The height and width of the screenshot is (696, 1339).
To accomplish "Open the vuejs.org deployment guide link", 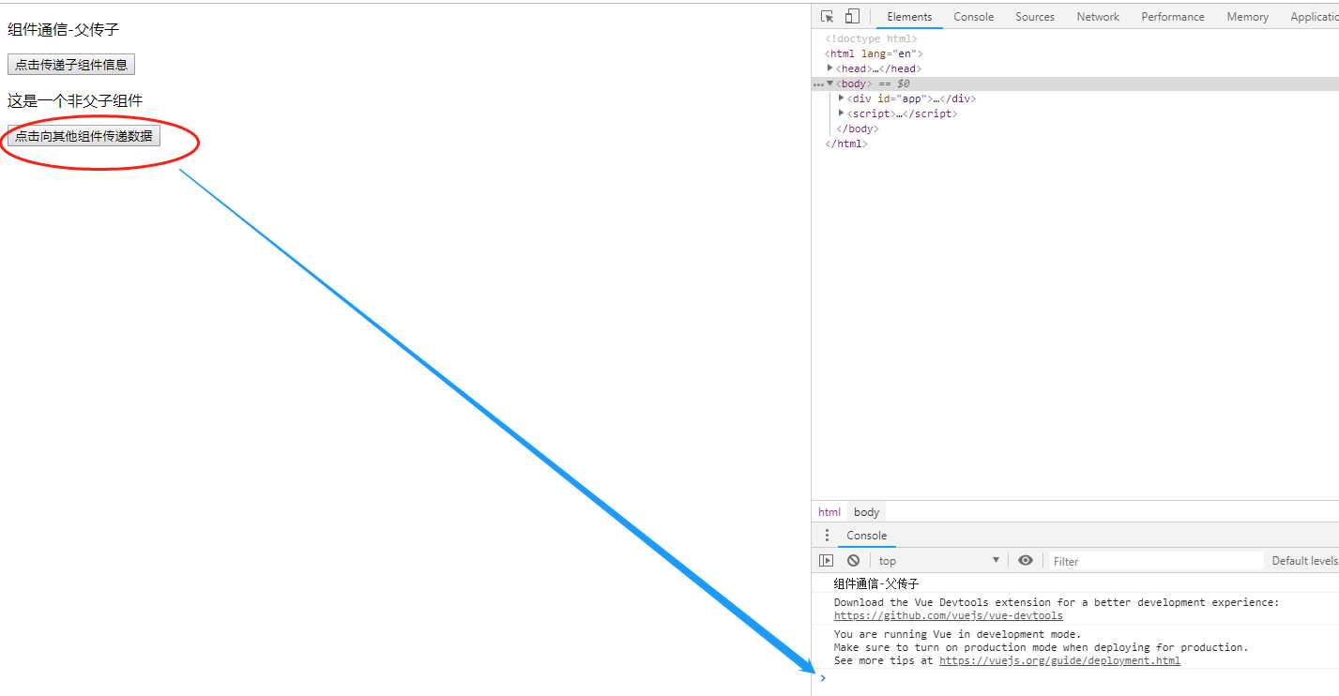I will click(x=1059, y=660).
